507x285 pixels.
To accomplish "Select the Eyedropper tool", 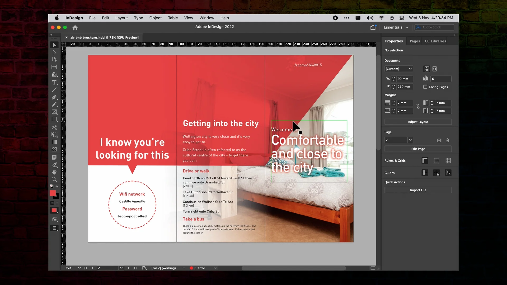I will (54, 165).
